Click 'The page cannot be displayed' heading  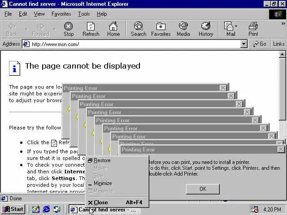click(x=83, y=66)
